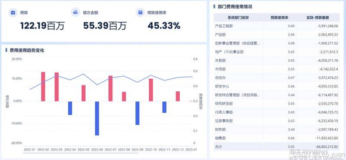
Task: Sort by 预算使用率 column header
Action: 279,18
